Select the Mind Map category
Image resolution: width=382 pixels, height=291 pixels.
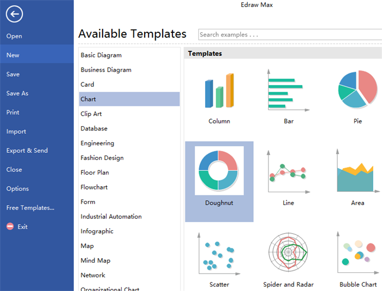point(129,260)
